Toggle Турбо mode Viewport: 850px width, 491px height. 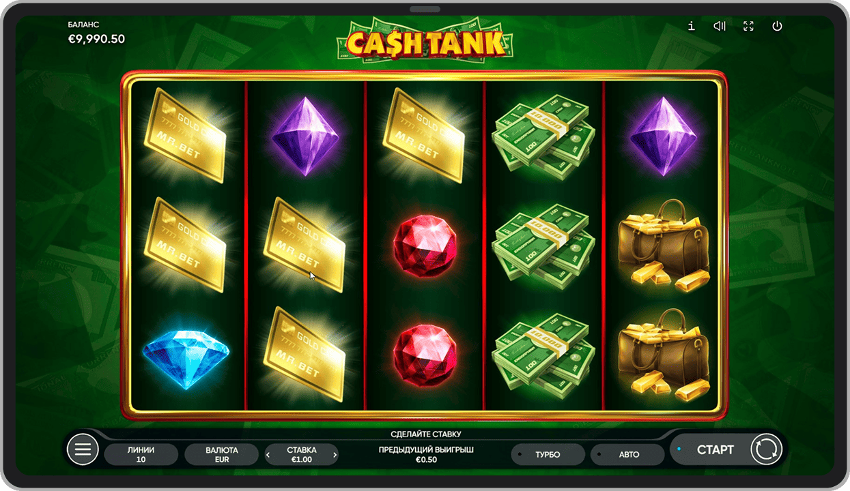tap(548, 454)
